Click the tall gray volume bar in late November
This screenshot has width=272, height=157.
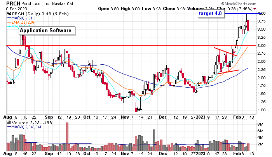(x=154, y=140)
